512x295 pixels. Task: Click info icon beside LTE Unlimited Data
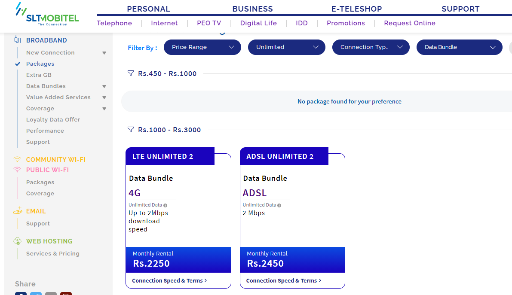(165, 205)
